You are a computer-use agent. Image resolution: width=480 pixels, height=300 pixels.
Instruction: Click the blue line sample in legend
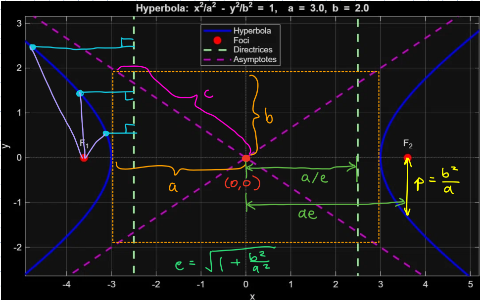click(217, 31)
